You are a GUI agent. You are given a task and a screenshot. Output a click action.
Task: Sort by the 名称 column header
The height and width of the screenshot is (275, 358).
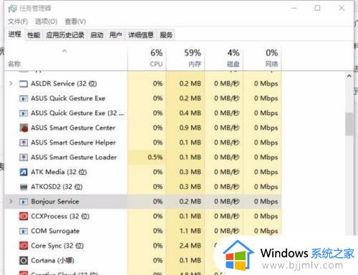point(66,59)
